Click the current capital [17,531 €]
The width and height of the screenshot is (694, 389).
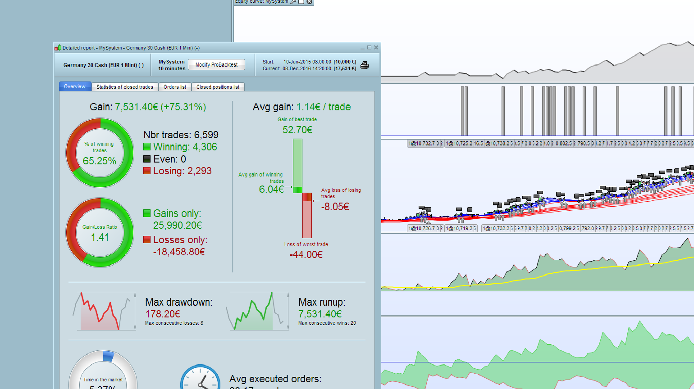[x=345, y=68]
